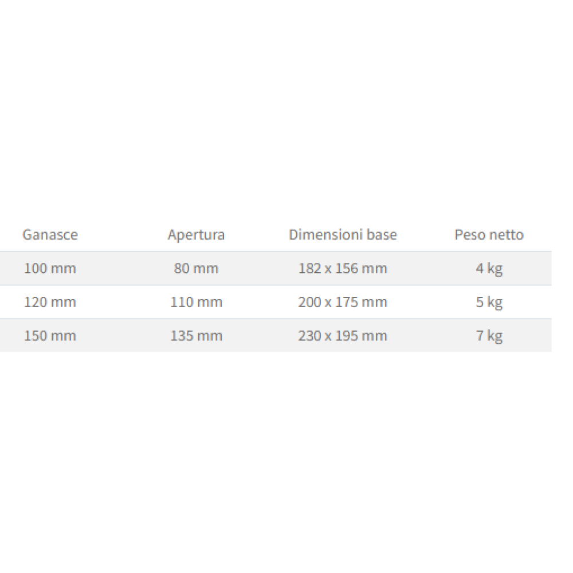Click the word base in Dimensioni base
Image resolution: width=573 pixels, height=573 pixels.
(x=383, y=234)
